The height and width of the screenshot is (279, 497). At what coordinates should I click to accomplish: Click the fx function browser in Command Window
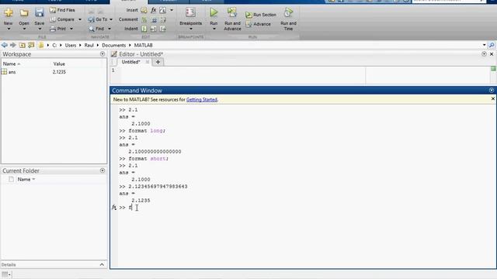point(114,208)
